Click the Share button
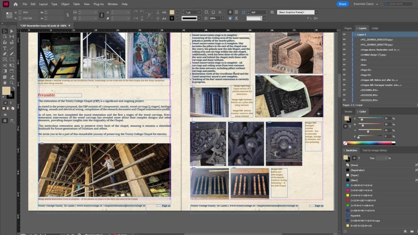418x235 pixels. 342,4
